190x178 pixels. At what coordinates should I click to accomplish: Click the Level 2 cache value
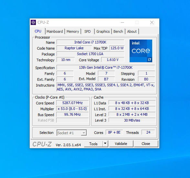[x=132, y=114]
